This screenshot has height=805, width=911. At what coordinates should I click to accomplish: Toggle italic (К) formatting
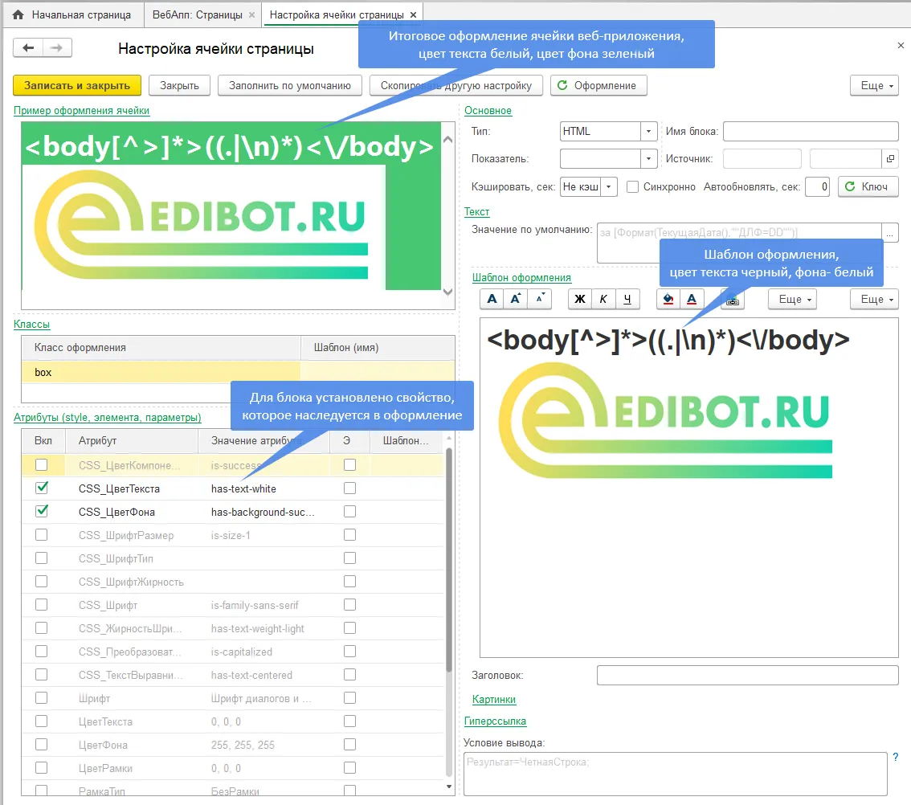click(x=603, y=299)
